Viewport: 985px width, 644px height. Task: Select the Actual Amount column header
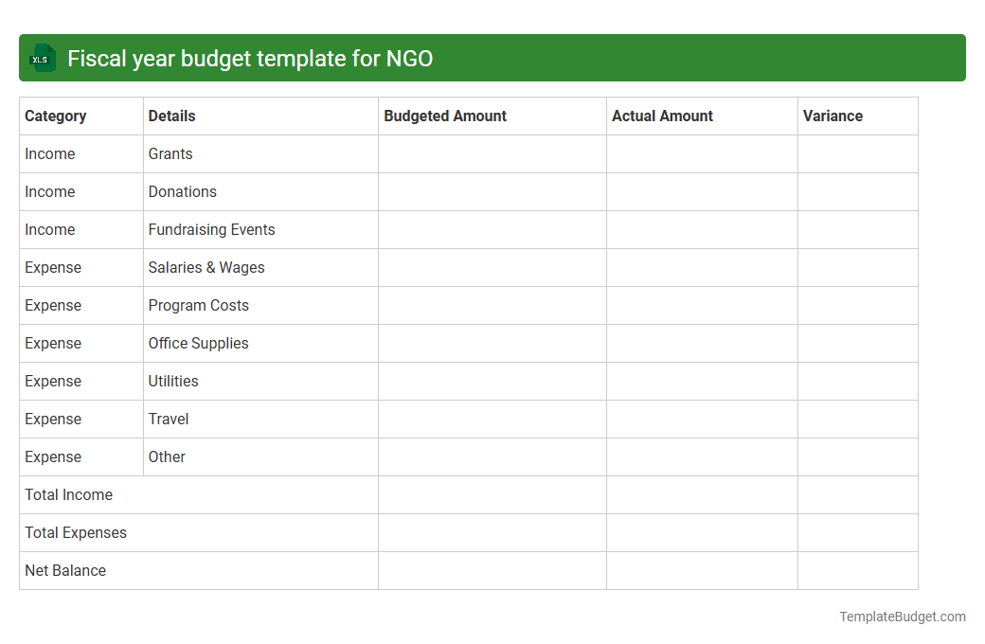pyautogui.click(x=662, y=116)
